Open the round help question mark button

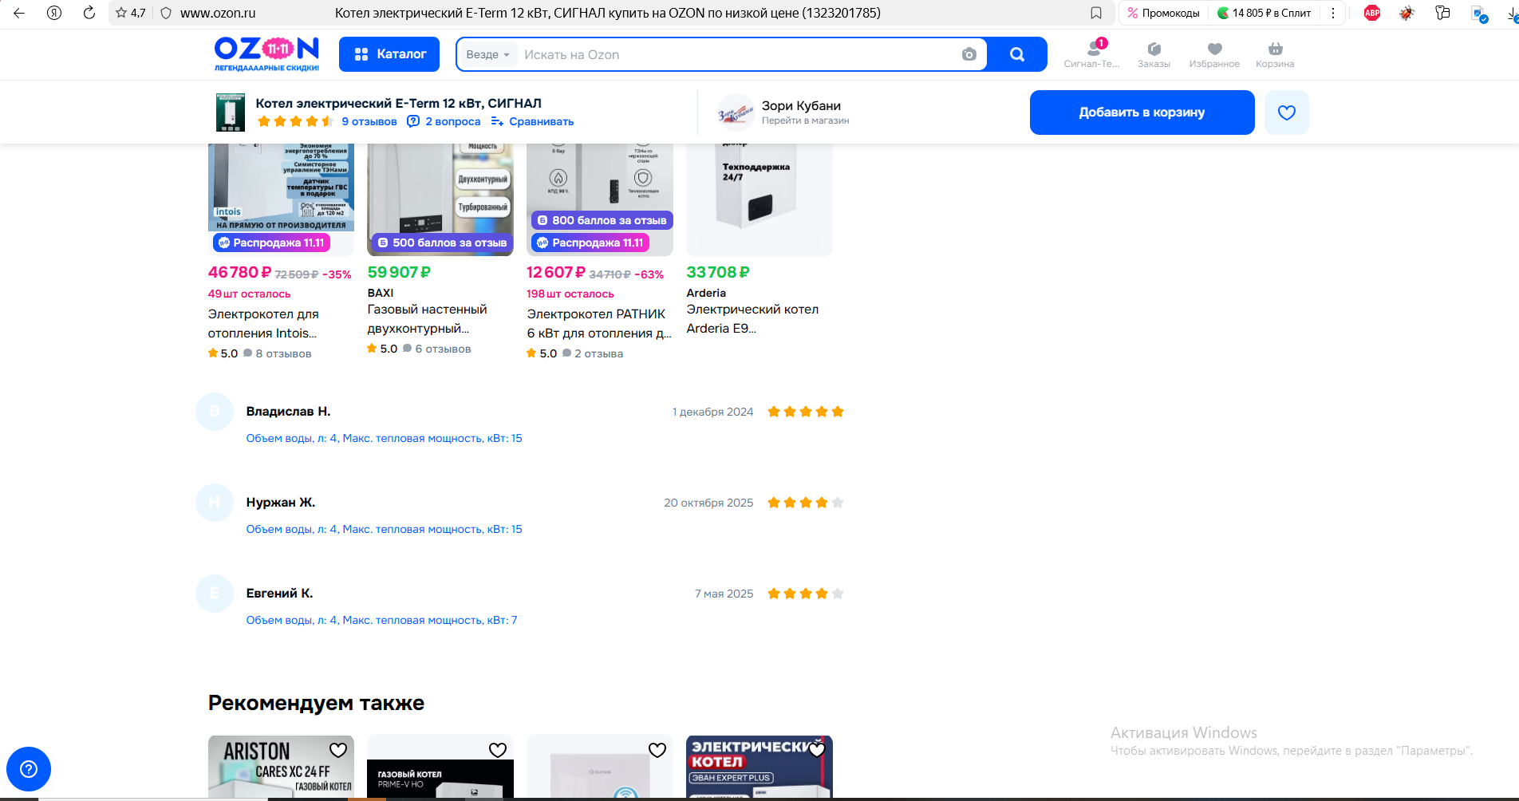pyautogui.click(x=29, y=769)
